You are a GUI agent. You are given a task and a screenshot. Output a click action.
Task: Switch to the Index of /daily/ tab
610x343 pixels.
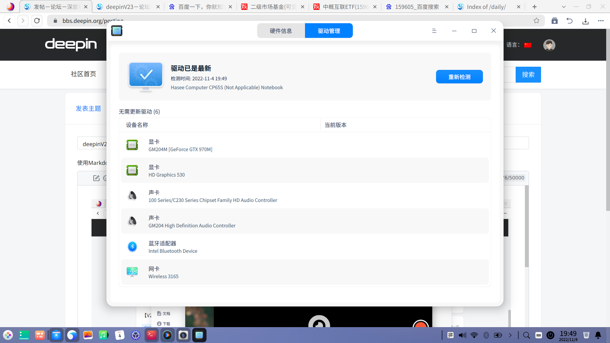pos(486,7)
